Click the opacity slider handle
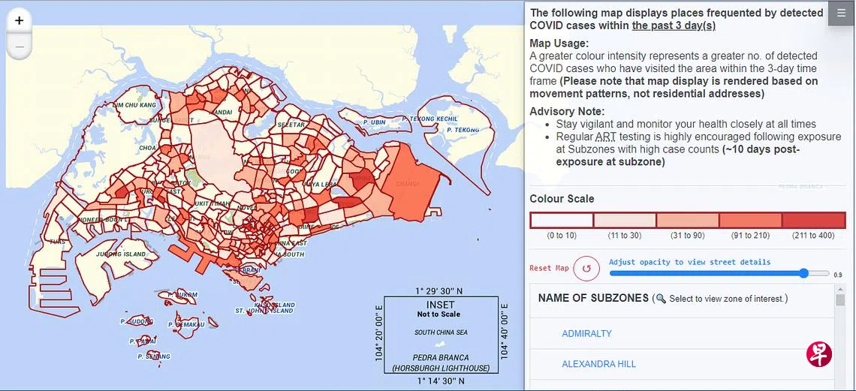Image resolution: width=856 pixels, height=391 pixels. [x=803, y=273]
